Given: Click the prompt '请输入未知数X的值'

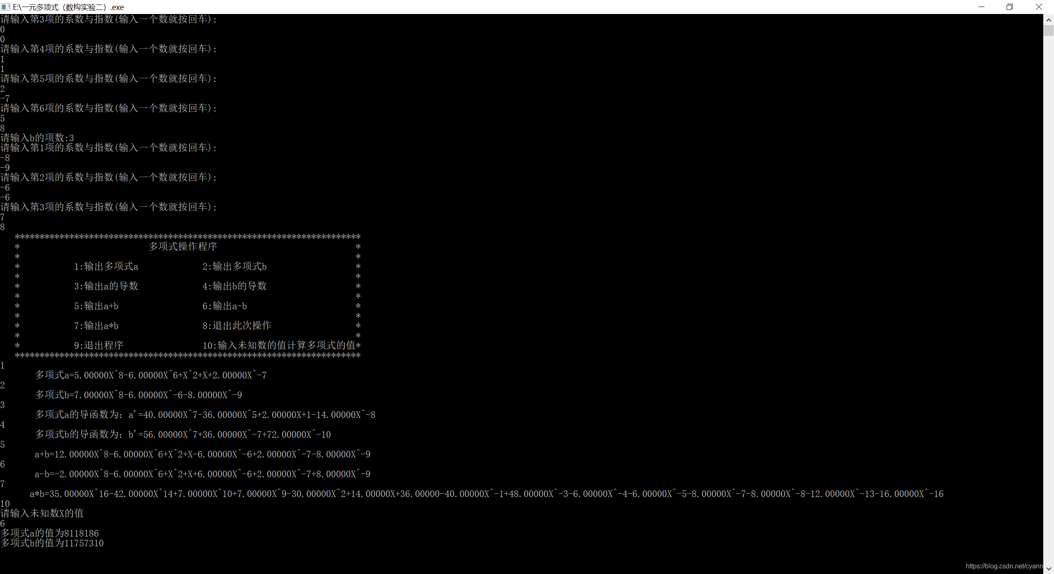Looking at the screenshot, I should pyautogui.click(x=42, y=513).
